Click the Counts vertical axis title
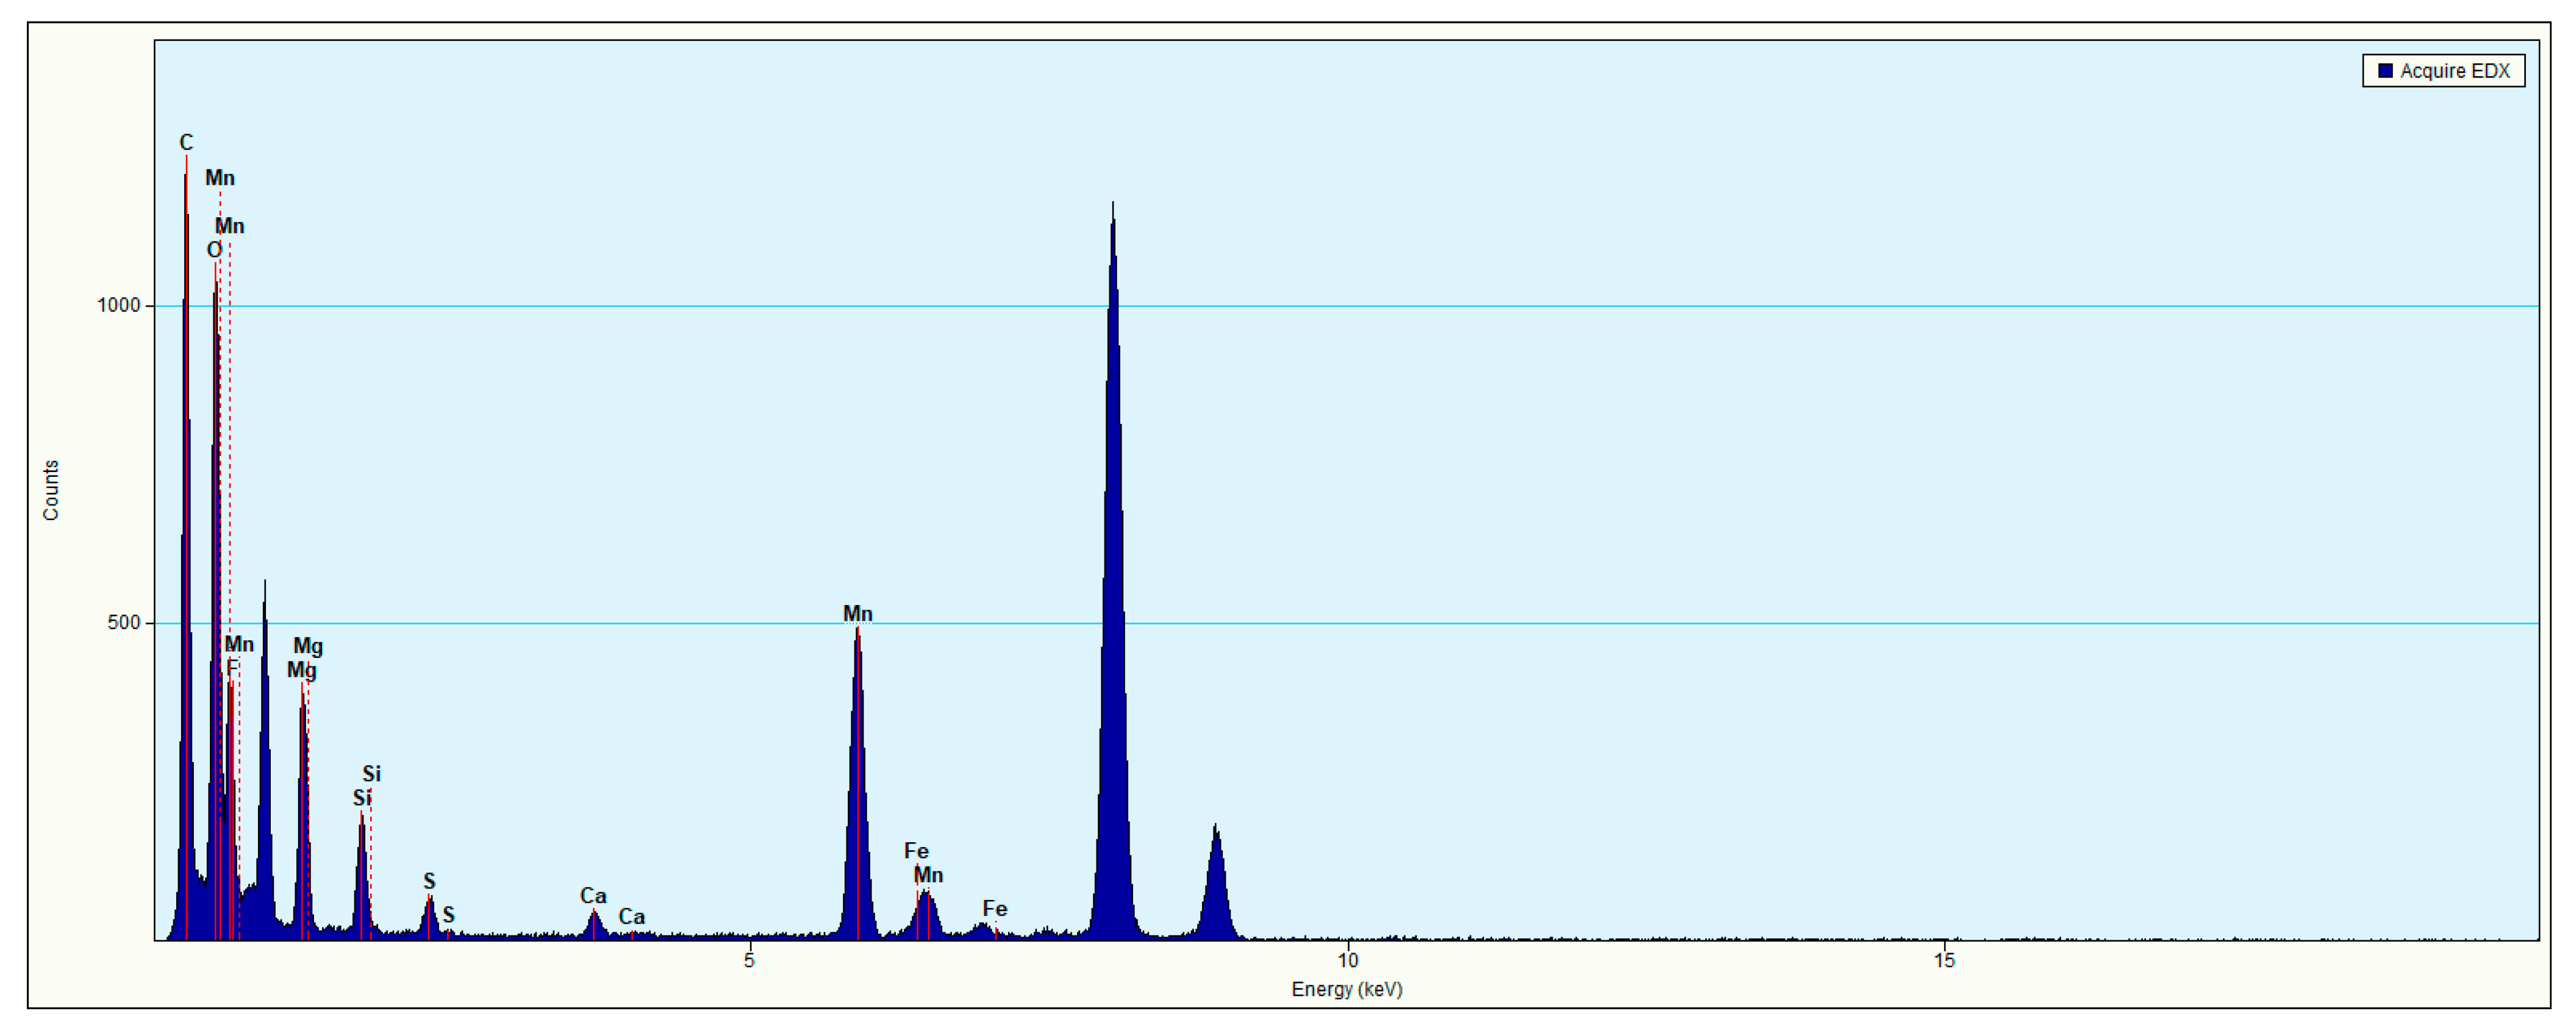The height and width of the screenshot is (1033, 2576). click(x=51, y=490)
